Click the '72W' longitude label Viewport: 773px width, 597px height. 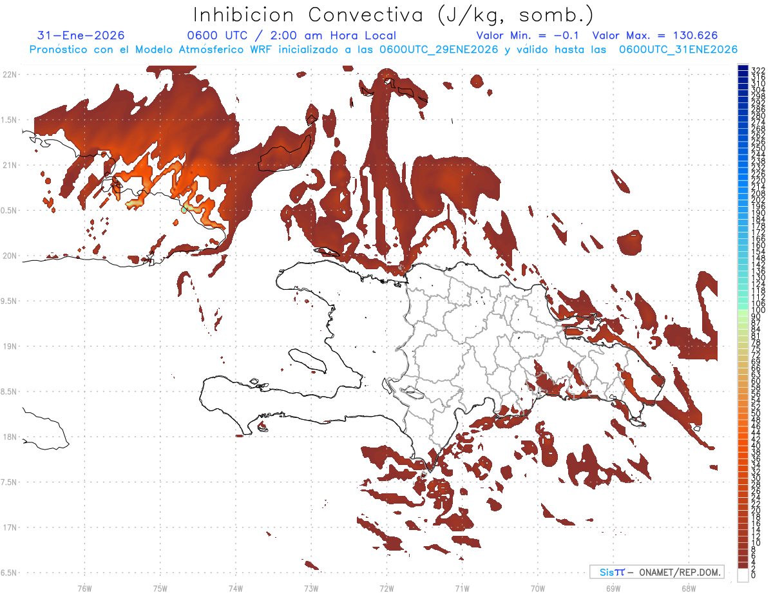tap(386, 588)
